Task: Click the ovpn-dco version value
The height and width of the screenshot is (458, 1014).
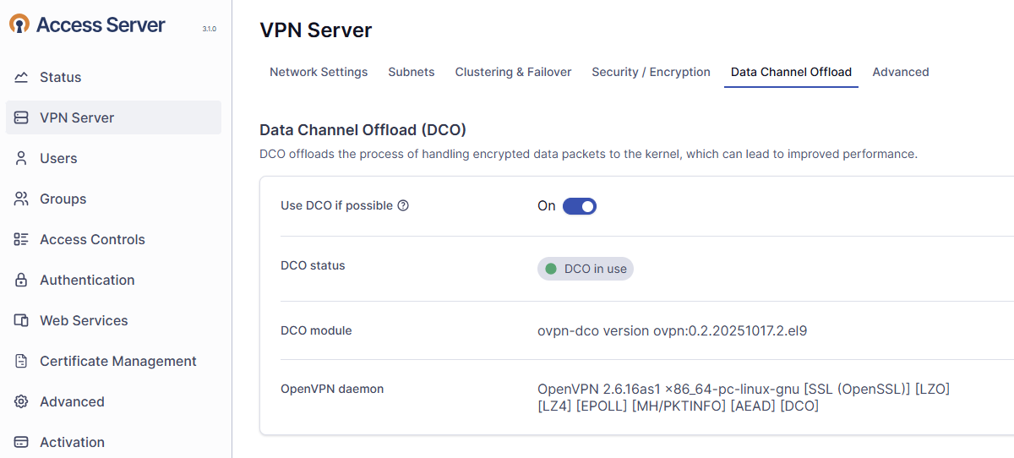Action: coord(673,330)
